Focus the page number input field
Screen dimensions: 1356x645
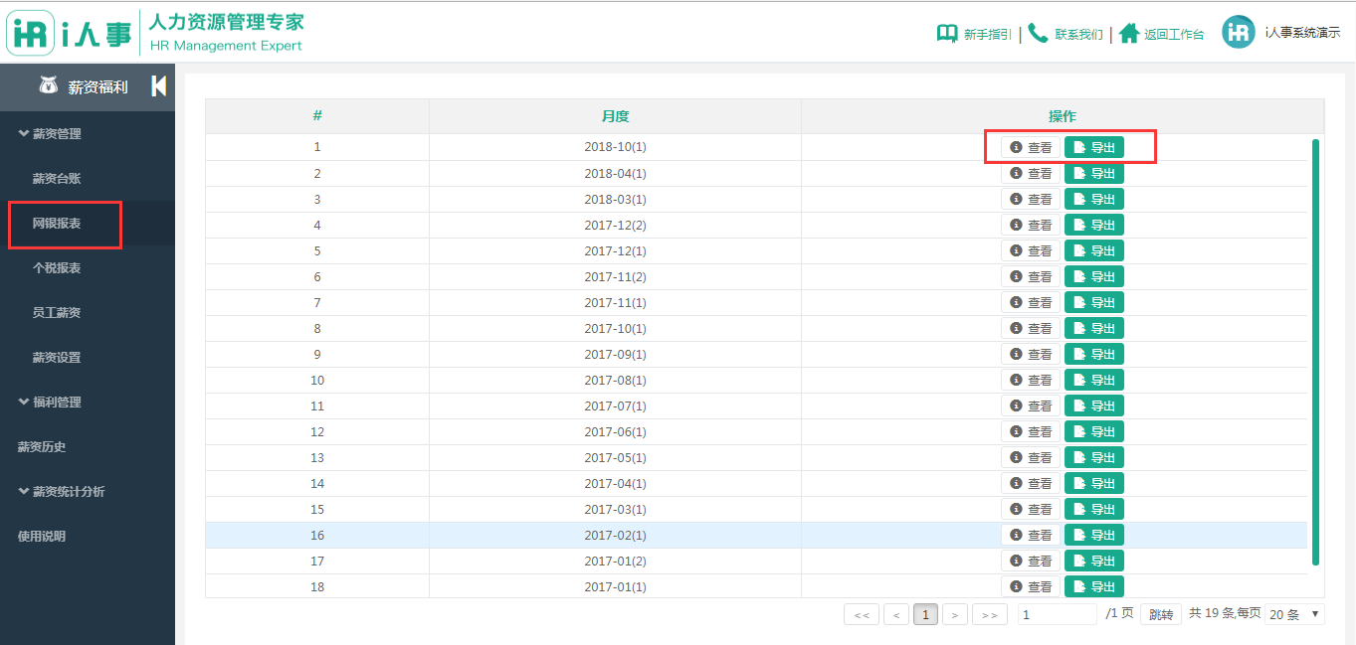click(1058, 614)
